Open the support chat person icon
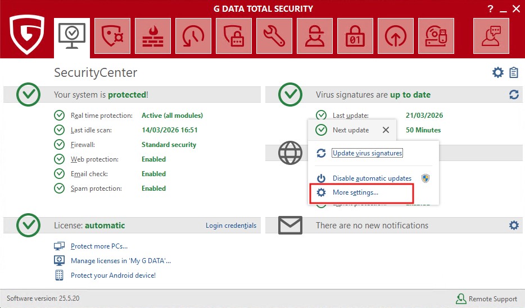 [491, 36]
